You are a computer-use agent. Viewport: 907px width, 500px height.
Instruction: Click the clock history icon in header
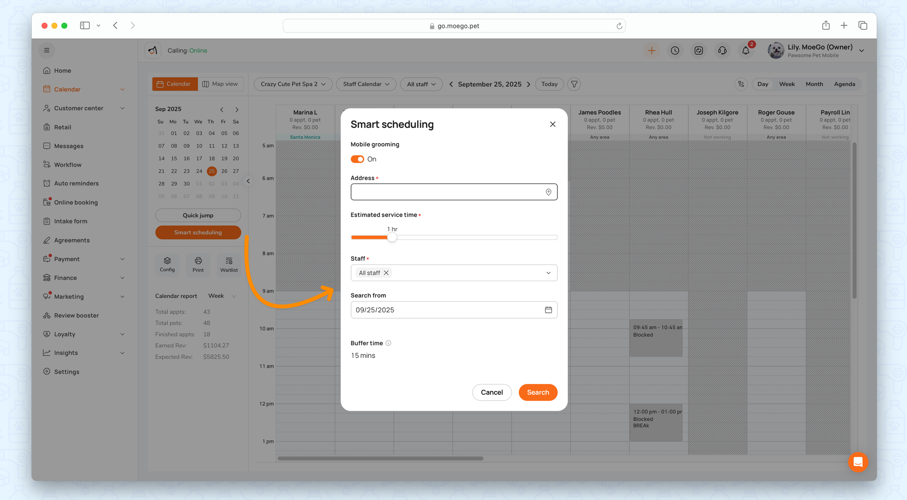(x=675, y=51)
